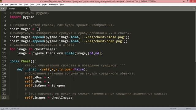The image size is (196, 110).
Task: Open the Find menu
Action: pos(21,5)
